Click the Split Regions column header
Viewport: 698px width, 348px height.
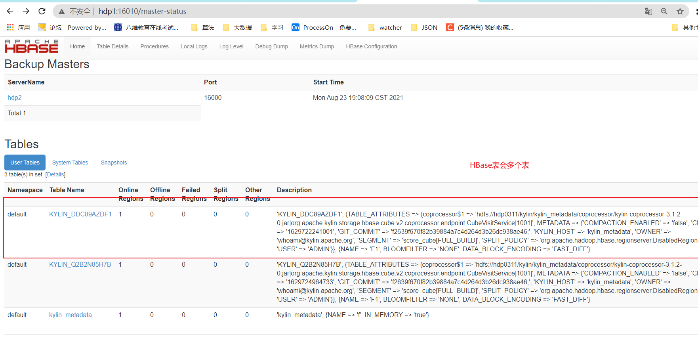pos(226,194)
